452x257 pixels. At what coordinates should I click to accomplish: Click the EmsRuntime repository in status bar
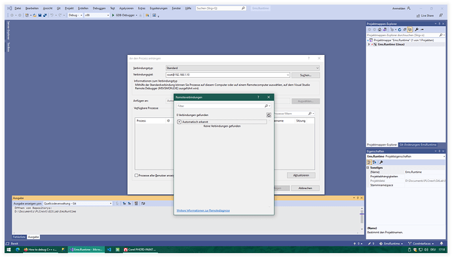coord(391,243)
